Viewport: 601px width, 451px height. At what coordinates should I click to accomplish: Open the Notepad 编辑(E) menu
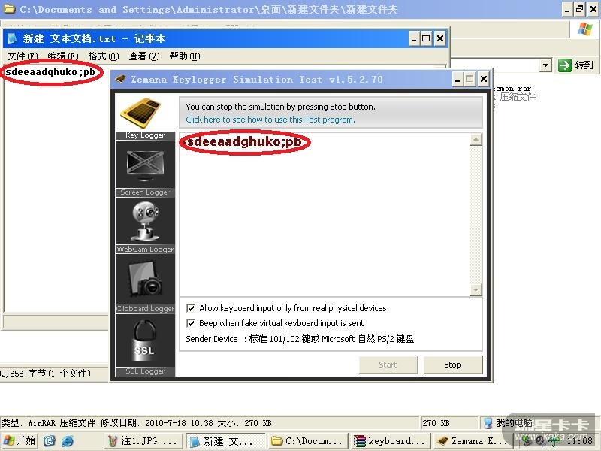pyautogui.click(x=63, y=56)
